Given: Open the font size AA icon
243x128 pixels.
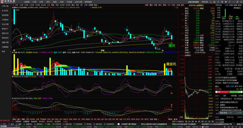Looking at the screenshot, I should (211, 2).
